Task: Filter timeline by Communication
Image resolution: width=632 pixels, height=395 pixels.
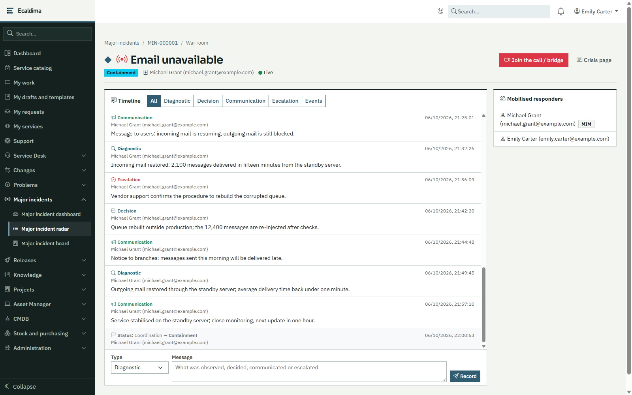Action: click(x=245, y=101)
